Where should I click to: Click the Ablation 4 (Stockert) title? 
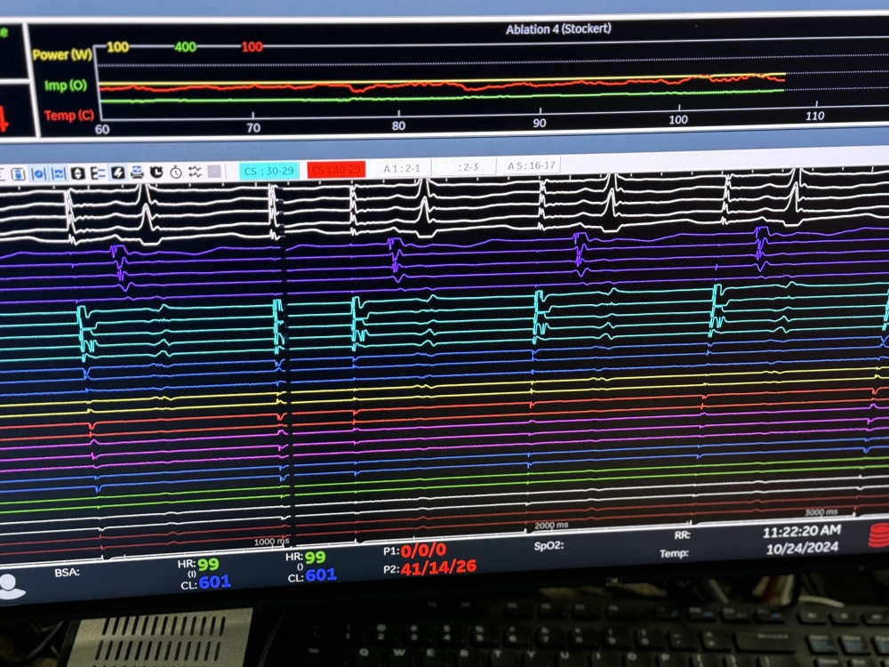[558, 29]
